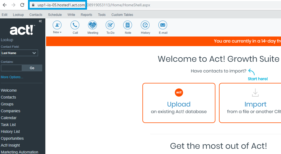
Task: Open the Reports menu
Action: (86, 15)
